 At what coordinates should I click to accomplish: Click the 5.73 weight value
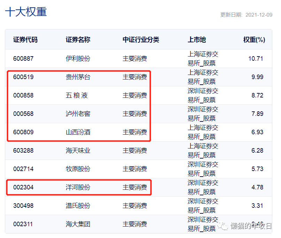[257, 169]
